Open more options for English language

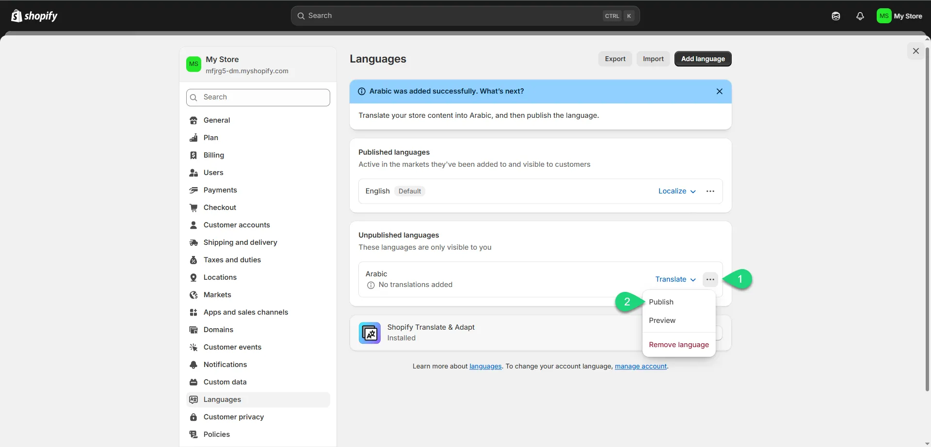pos(710,191)
